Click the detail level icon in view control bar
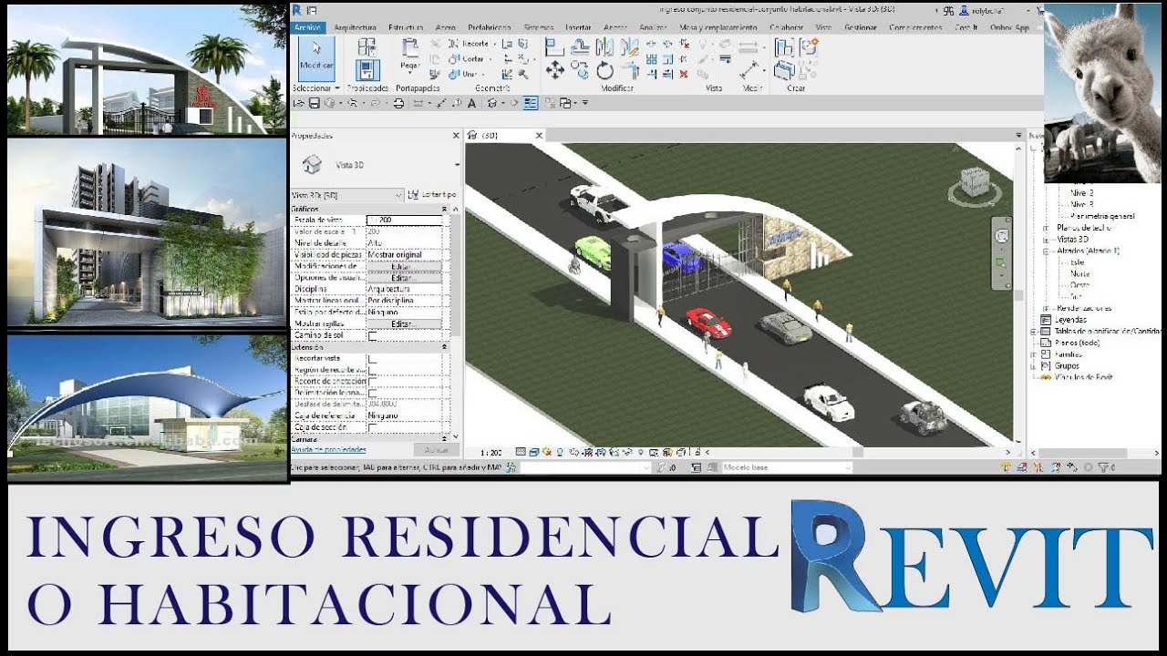 (x=521, y=452)
